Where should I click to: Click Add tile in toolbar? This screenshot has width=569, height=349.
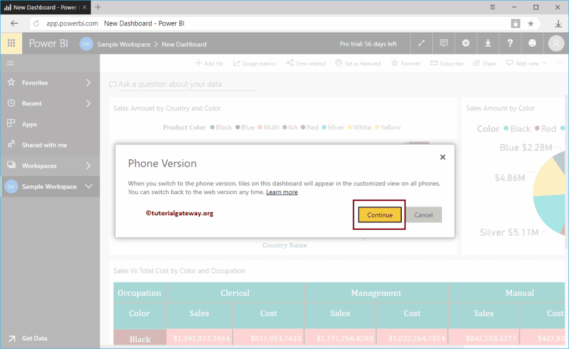pyautogui.click(x=209, y=63)
